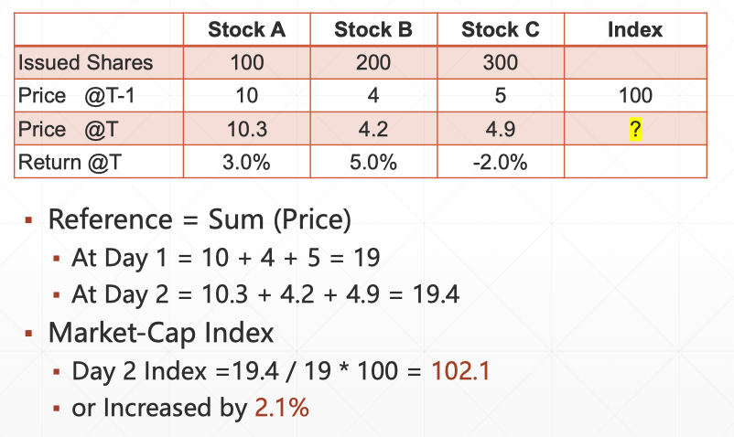Click the Index value 100 at T-1
The image size is (734, 437).
tap(635, 96)
